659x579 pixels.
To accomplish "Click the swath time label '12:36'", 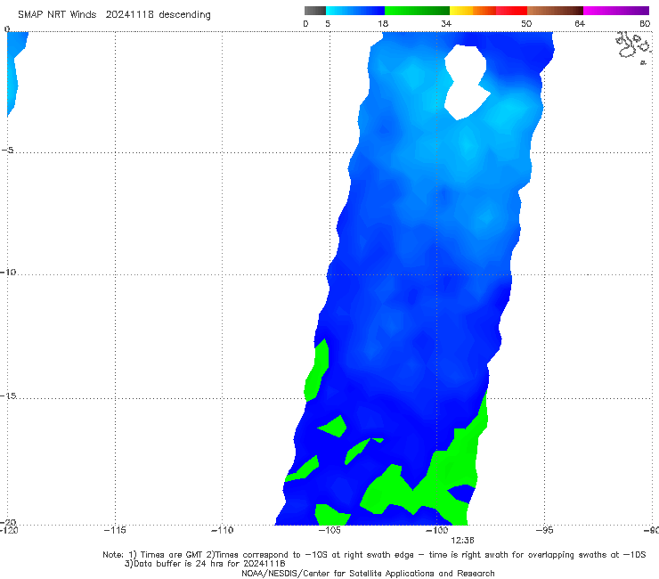I will tap(462, 541).
